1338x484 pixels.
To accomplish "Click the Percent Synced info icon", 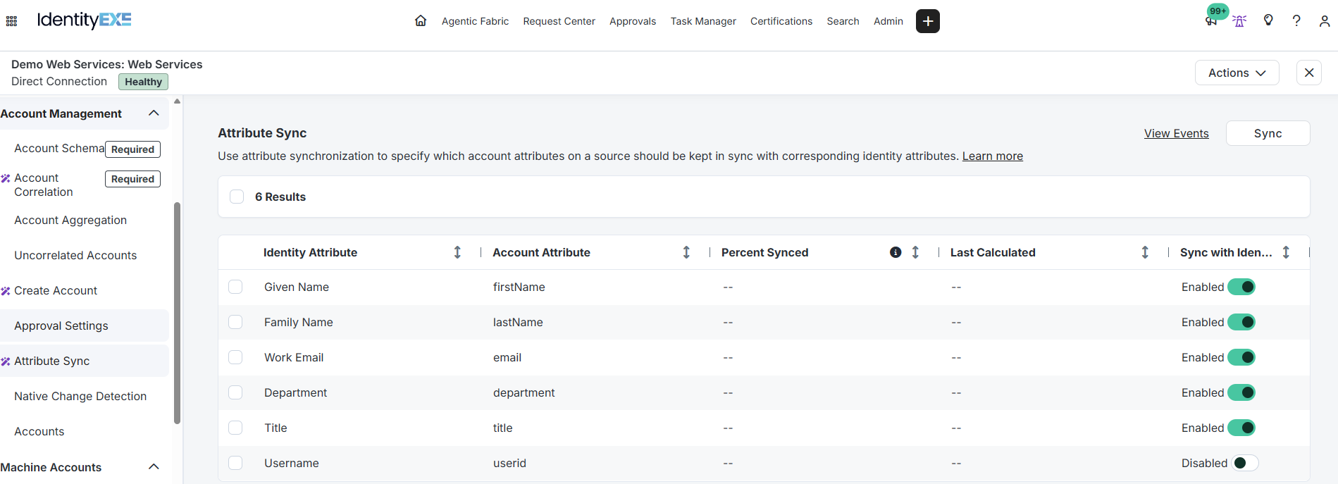I will click(896, 252).
